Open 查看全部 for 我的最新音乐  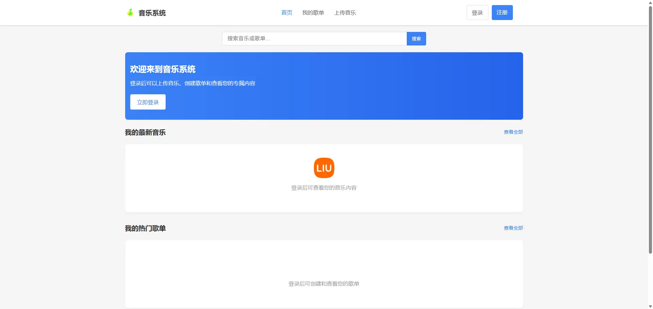pos(513,132)
